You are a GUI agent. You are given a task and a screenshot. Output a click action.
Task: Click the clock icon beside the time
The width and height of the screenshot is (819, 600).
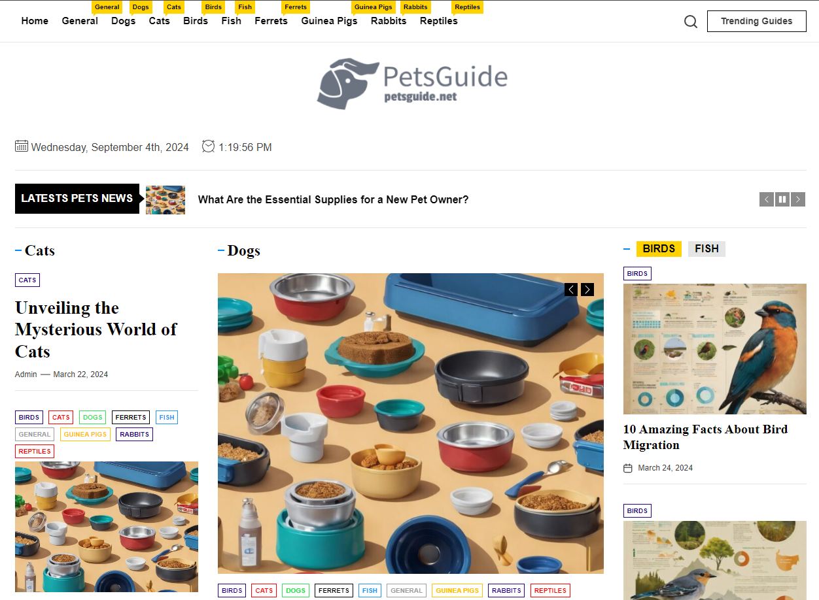[x=208, y=146]
